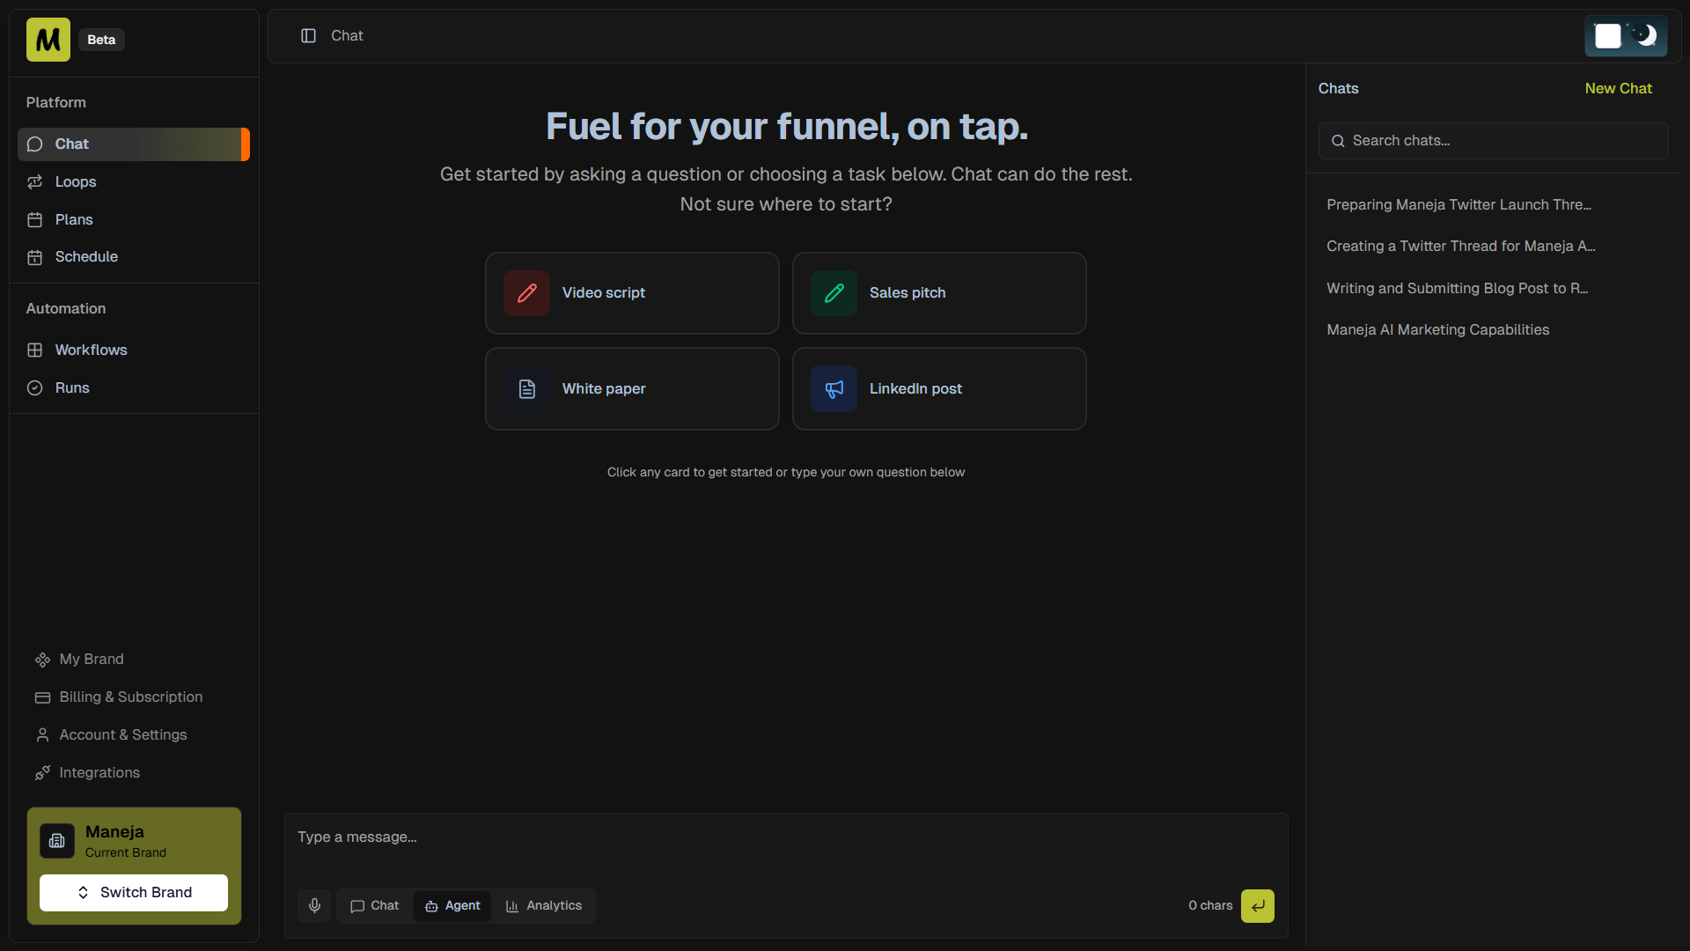Open Loops from the Platform sidebar

tap(76, 181)
